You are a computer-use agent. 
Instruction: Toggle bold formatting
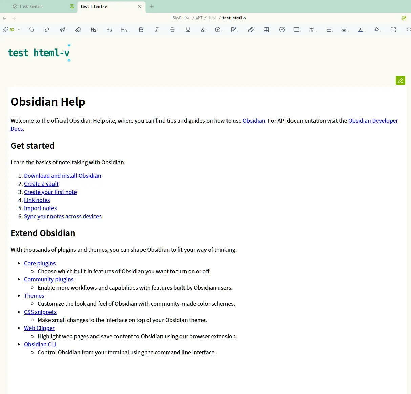(x=141, y=30)
